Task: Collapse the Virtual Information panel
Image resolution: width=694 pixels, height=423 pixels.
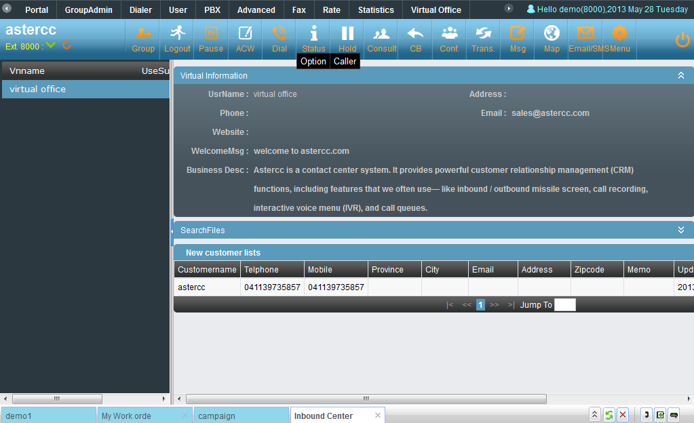Action: click(680, 76)
